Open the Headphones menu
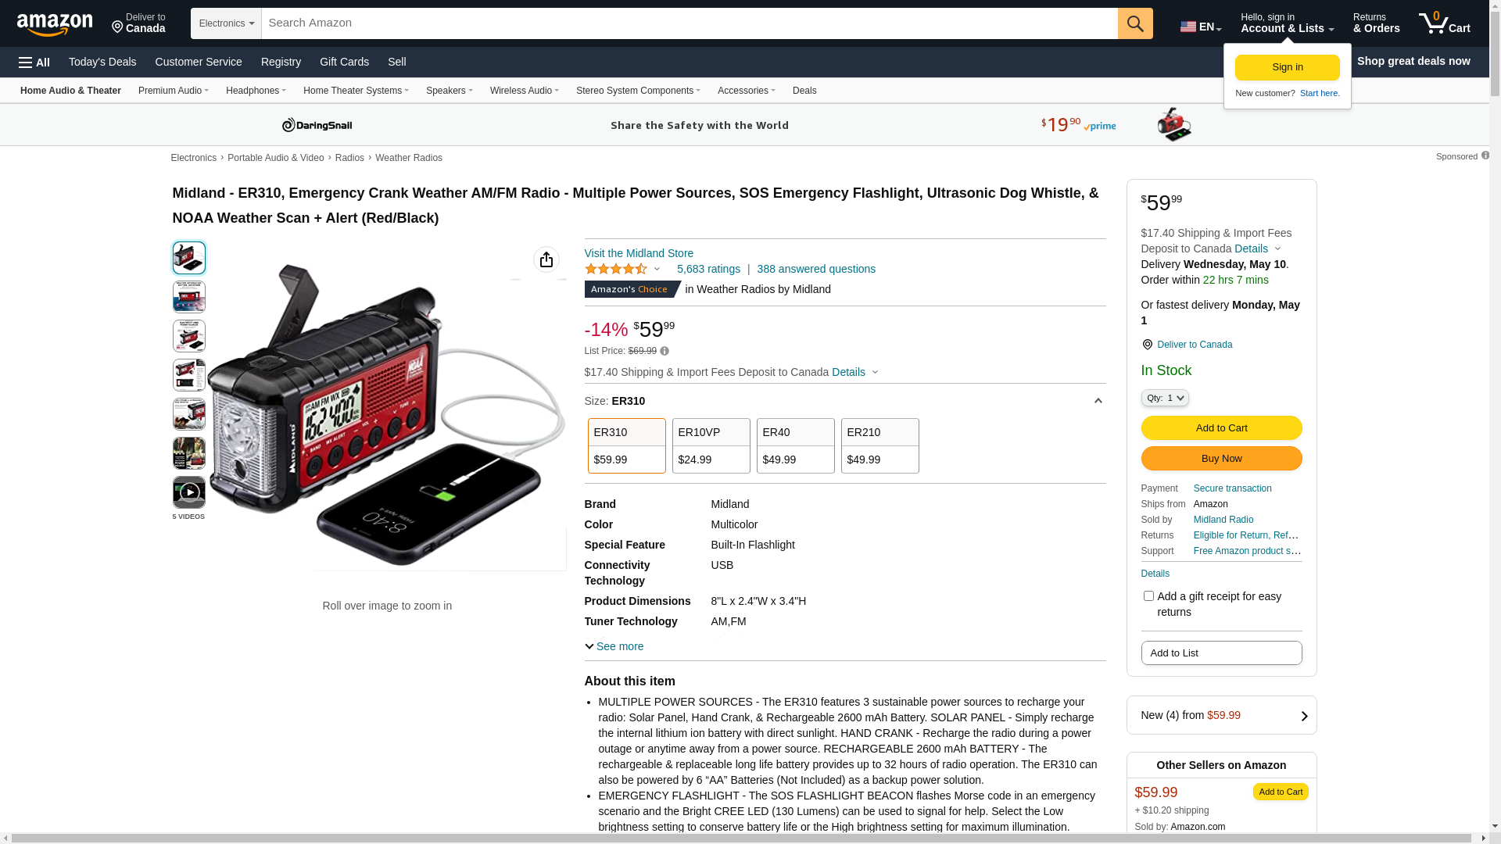The width and height of the screenshot is (1501, 844). coord(256,91)
